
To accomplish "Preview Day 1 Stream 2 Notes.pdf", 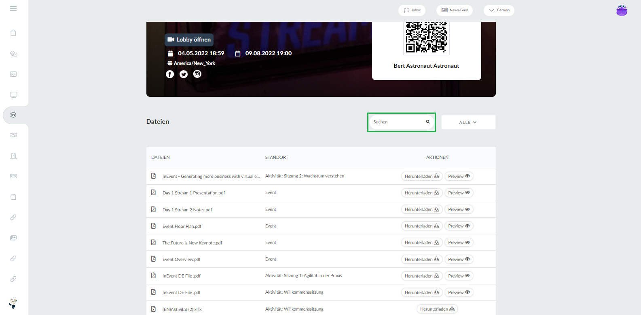I will [x=459, y=209].
